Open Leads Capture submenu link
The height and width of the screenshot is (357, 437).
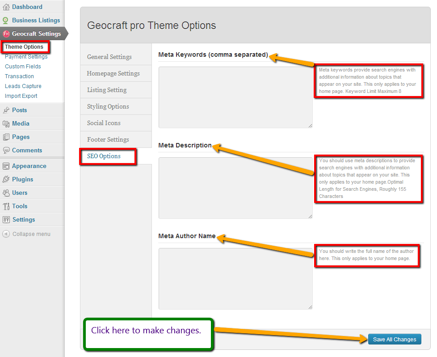pos(23,86)
